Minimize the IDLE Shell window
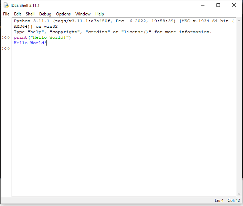Screen dimensions: 243x206 (203, 5)
